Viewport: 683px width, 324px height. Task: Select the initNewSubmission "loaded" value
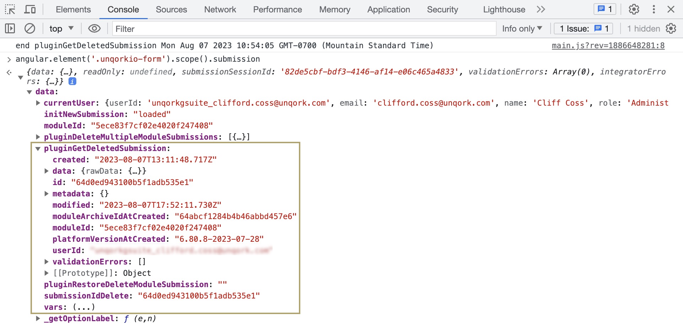tap(152, 114)
